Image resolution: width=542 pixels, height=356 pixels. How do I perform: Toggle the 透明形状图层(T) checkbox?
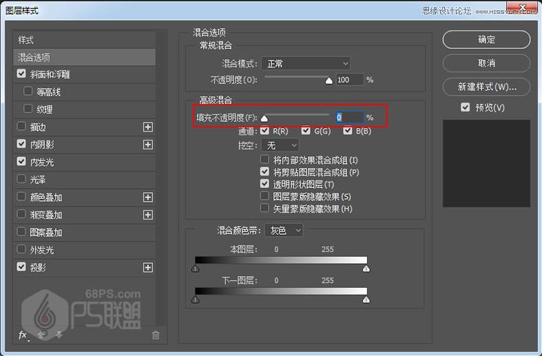(264, 185)
